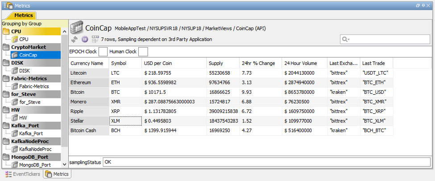Click the large CoinCap dataview icon
Screen dimensions: 435x181
point(76,28)
